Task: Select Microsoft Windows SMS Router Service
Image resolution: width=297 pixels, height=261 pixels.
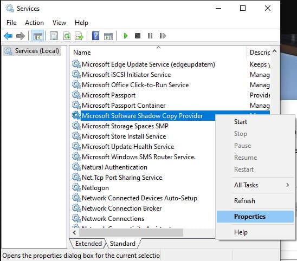Action: pyautogui.click(x=138, y=156)
